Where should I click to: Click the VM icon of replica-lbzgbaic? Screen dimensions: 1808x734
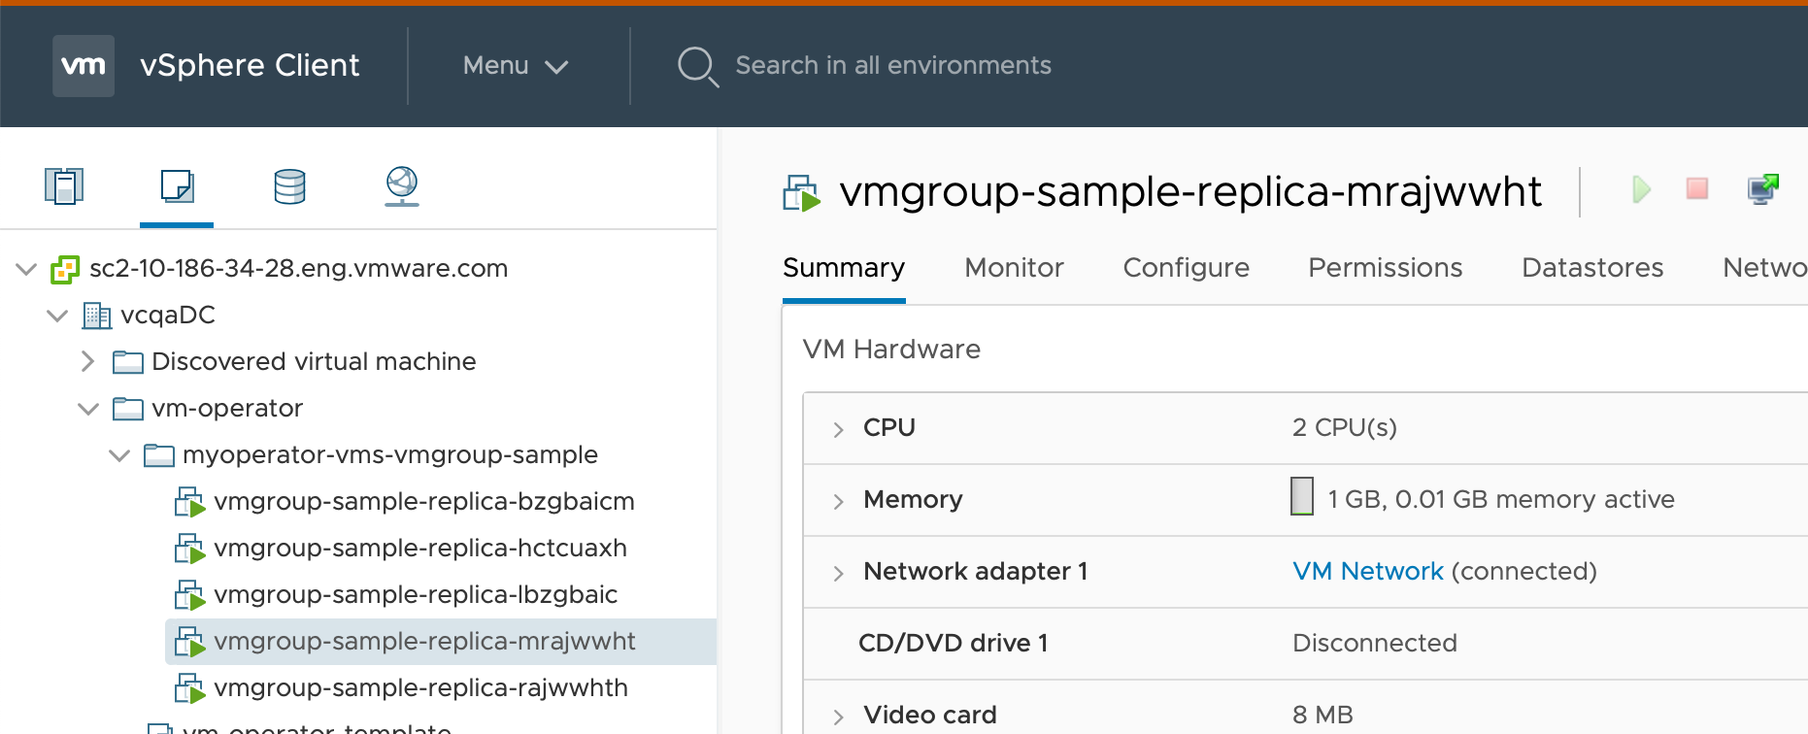tap(190, 595)
